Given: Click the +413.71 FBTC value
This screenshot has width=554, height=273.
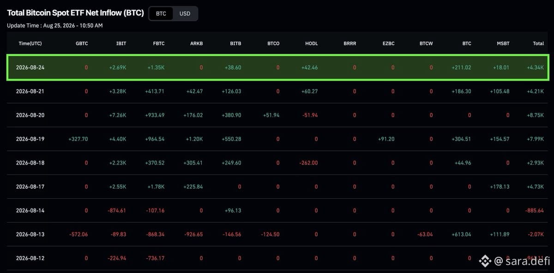Looking at the screenshot, I should coord(154,91).
